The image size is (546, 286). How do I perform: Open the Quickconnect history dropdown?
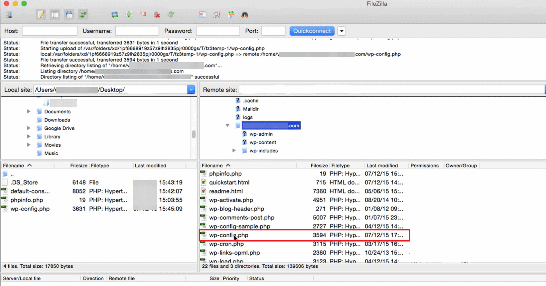coord(342,31)
